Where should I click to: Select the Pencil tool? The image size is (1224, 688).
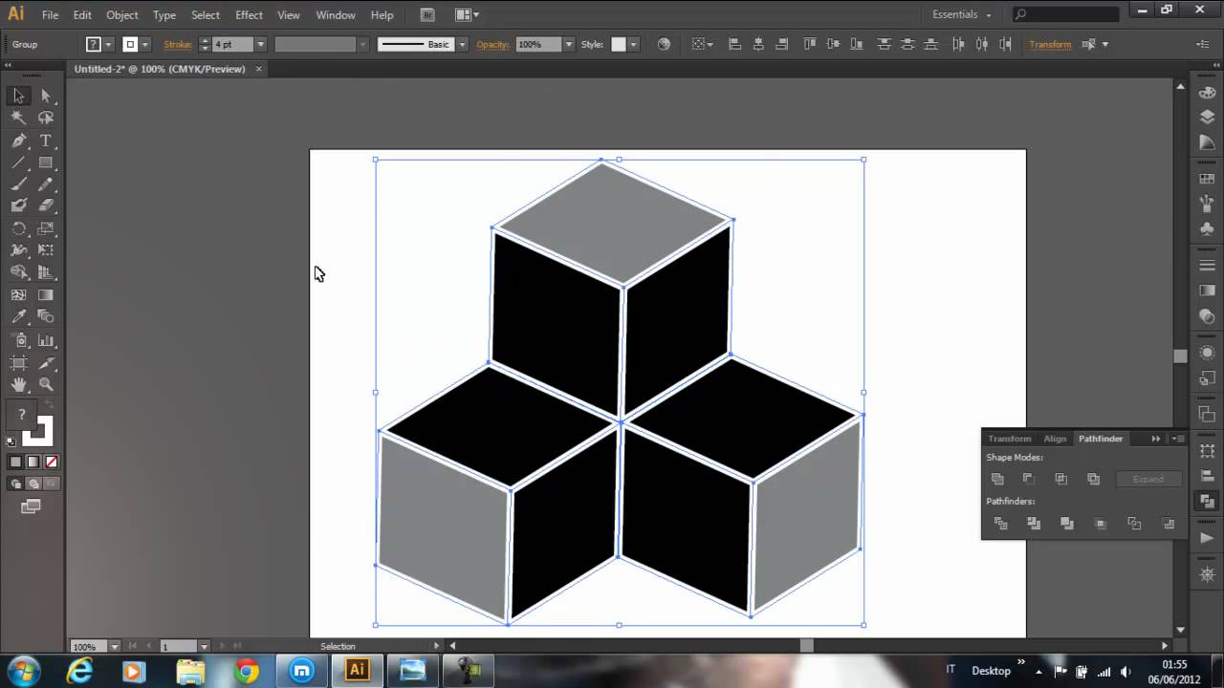coord(45,184)
